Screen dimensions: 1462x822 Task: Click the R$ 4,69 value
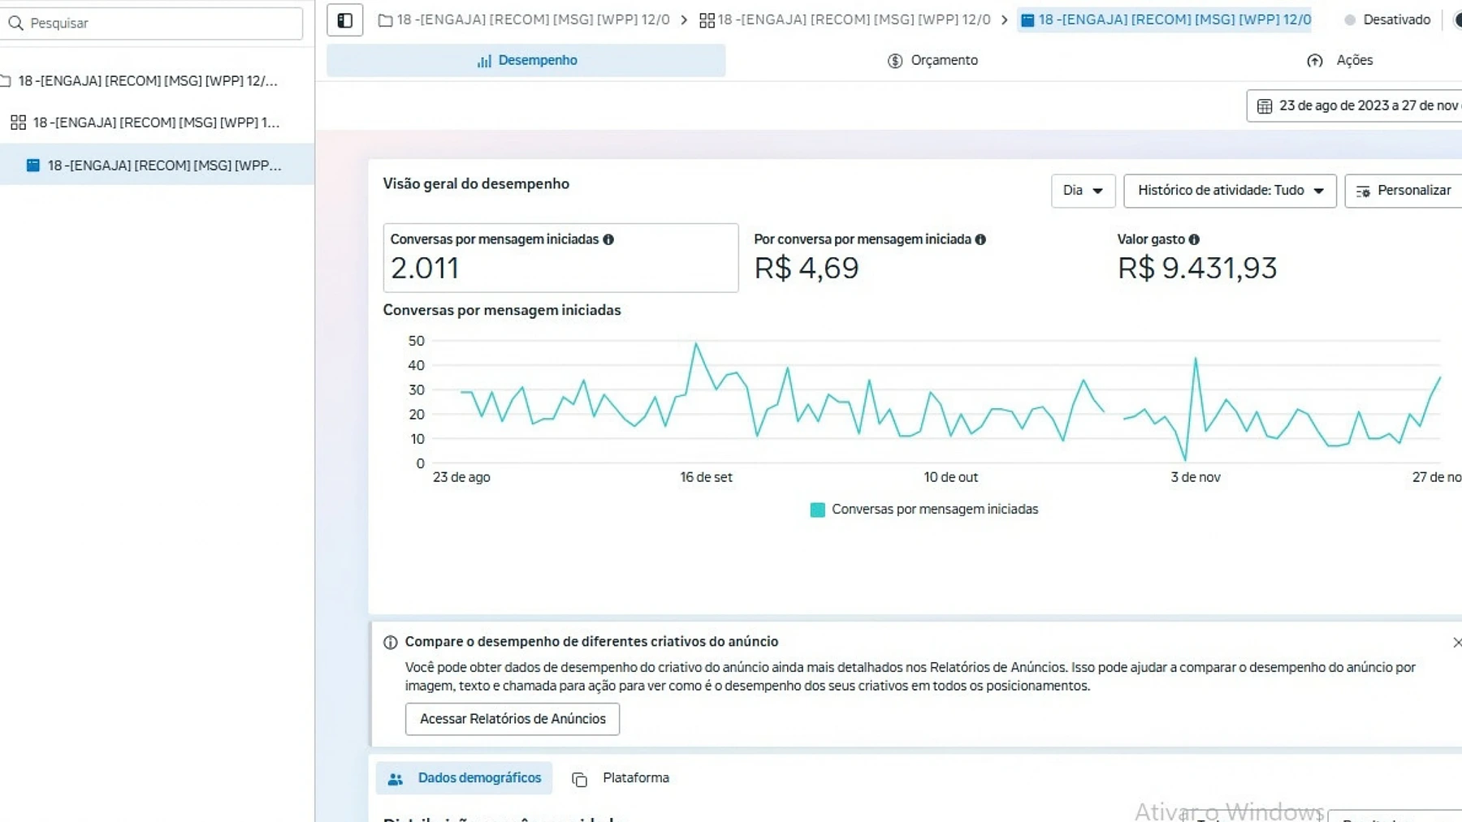[x=807, y=269]
